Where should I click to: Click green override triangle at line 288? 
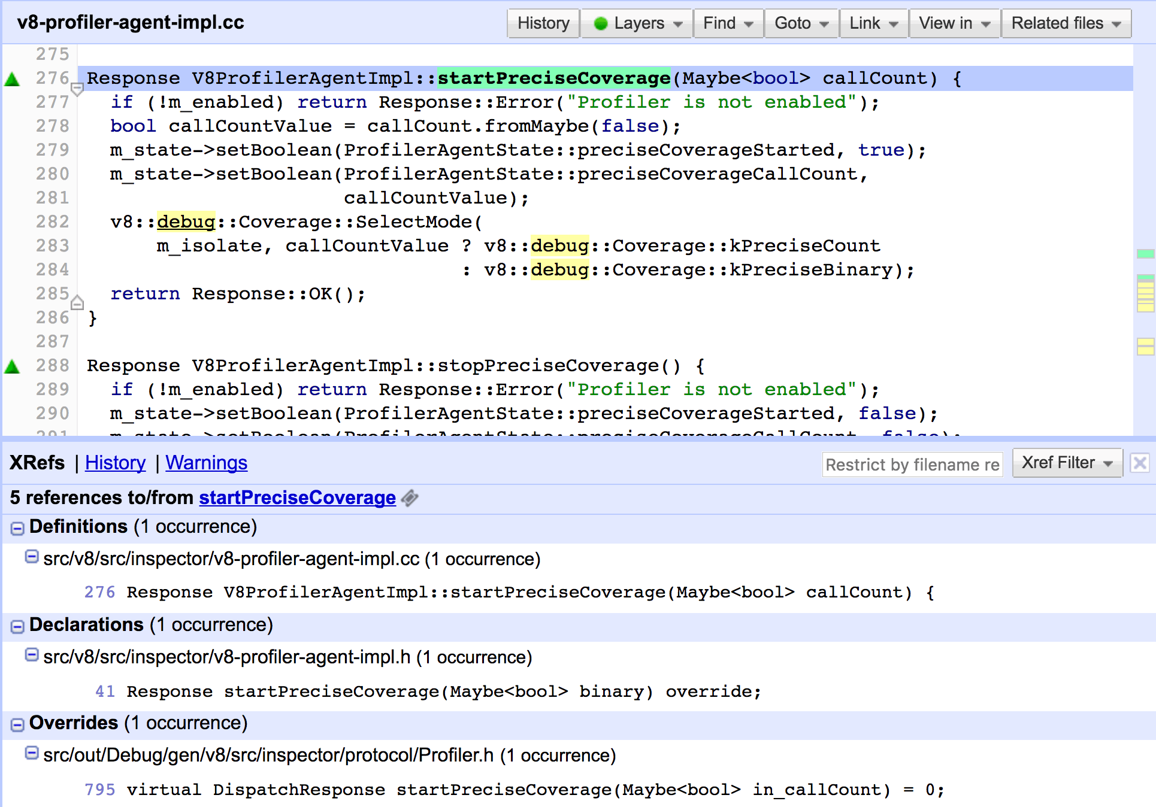pos(12,366)
